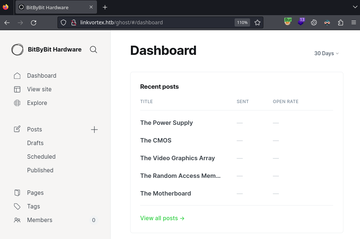This screenshot has height=239, width=360.
Task: Open Drafts in the Posts section
Action: coord(35,143)
